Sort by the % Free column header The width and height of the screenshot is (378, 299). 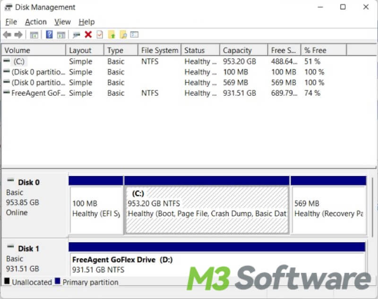324,50
